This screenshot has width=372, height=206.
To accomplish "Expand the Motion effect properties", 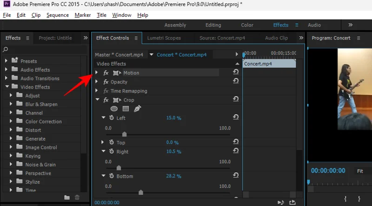I will [97, 73].
